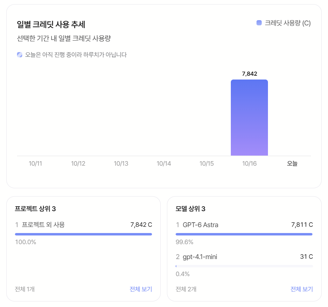Click the 모델 상위 3 heading
The image size is (328, 307).
[x=190, y=209]
